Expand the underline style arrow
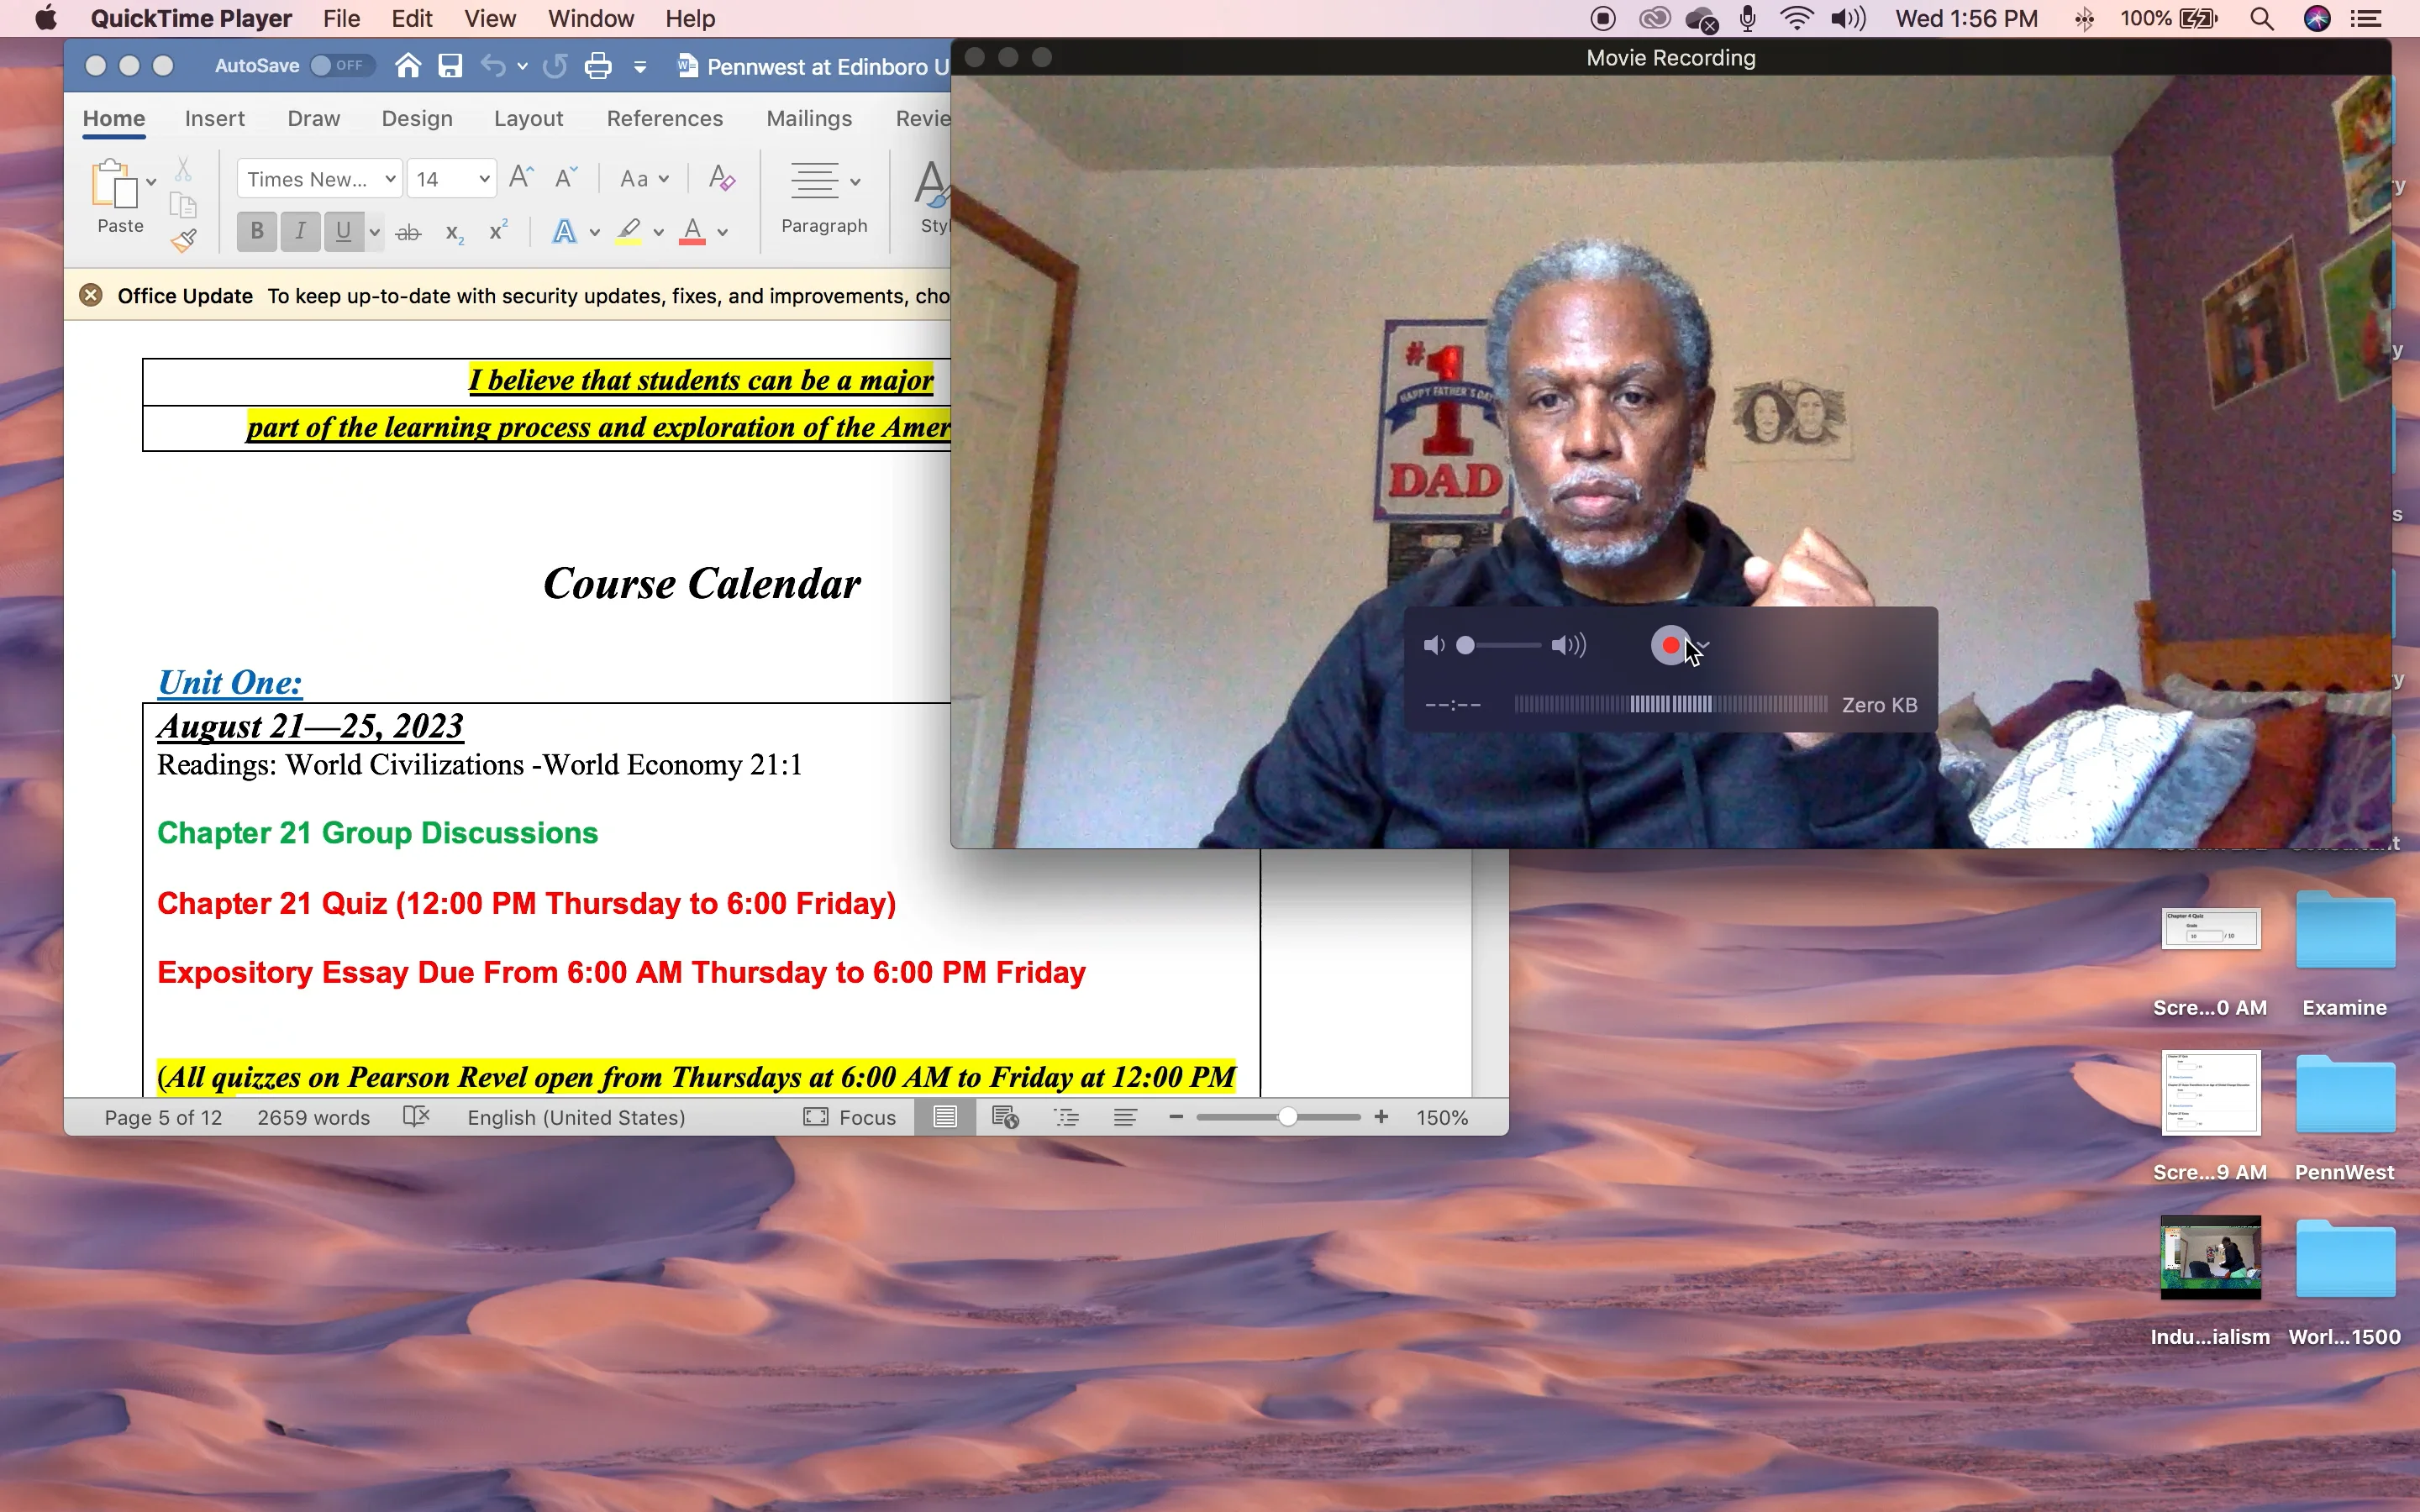2420x1512 pixels. click(x=375, y=233)
